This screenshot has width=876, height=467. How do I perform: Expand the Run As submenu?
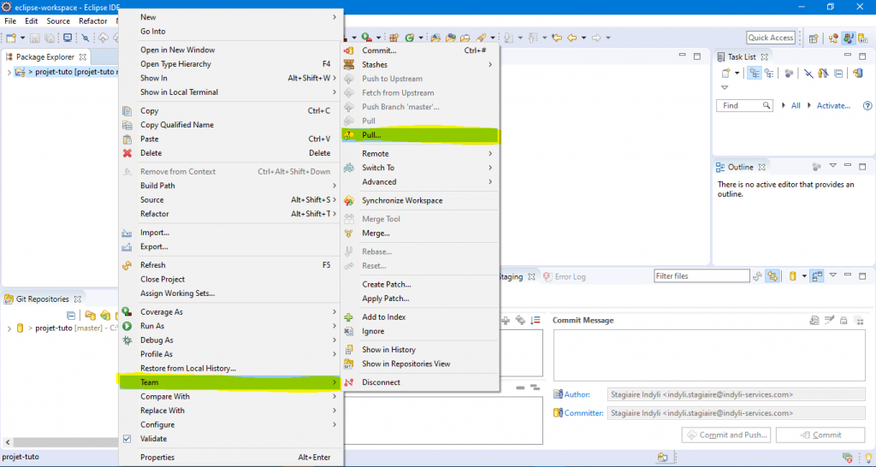(x=230, y=326)
